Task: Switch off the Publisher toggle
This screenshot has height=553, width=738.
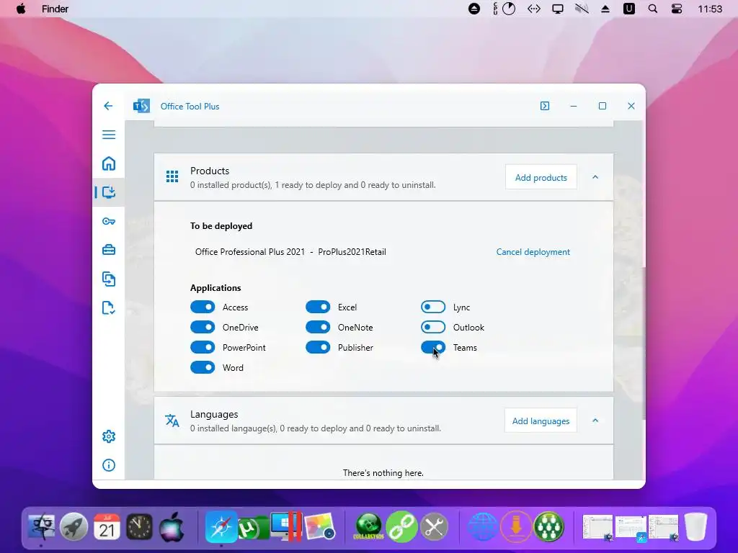Action: click(318, 348)
